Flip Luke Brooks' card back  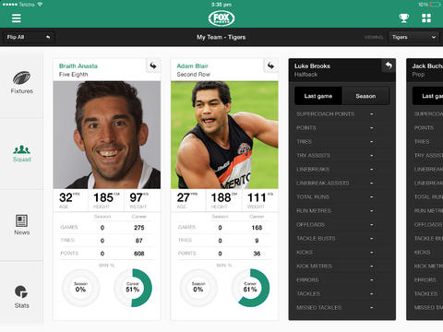pos(389,65)
